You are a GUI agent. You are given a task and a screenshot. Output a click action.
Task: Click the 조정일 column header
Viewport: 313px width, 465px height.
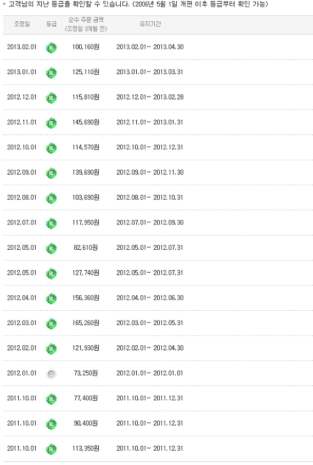[x=22, y=24]
